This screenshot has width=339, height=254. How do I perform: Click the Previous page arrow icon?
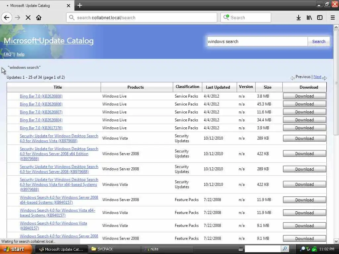point(292,78)
